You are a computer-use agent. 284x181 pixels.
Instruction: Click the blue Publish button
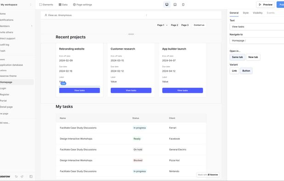point(280,5)
